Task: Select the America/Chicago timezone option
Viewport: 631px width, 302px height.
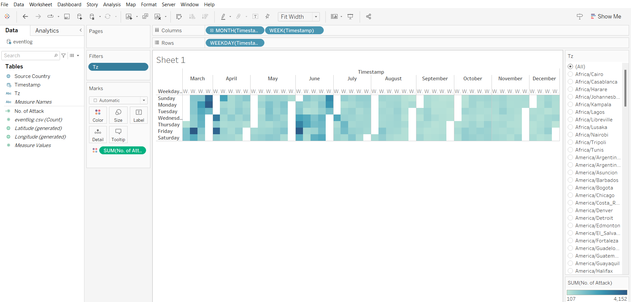Action: point(570,195)
